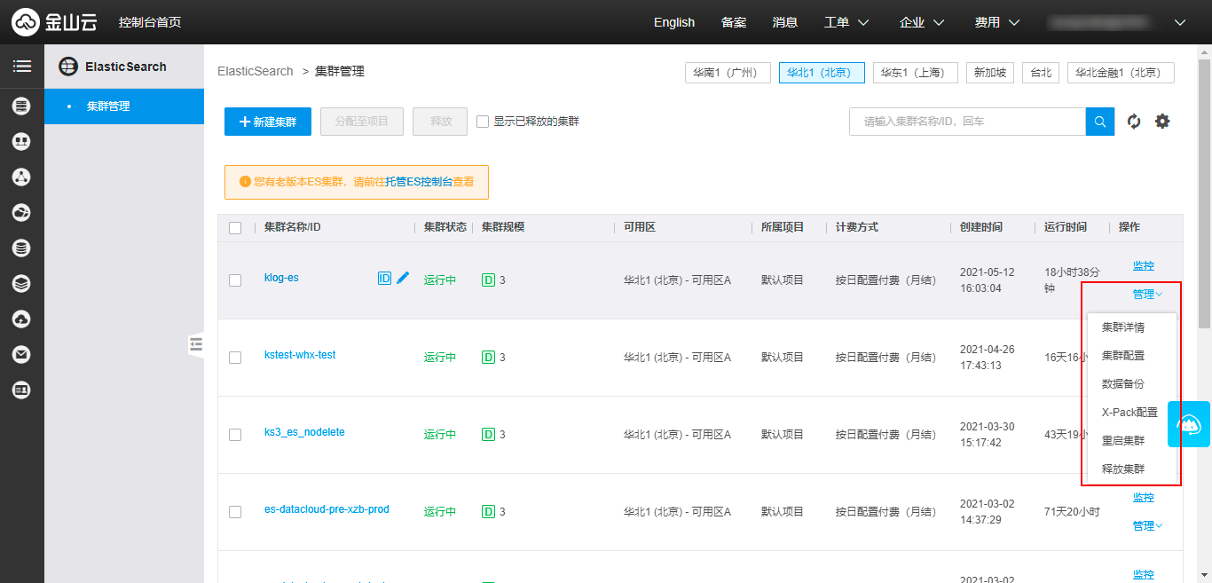
Task: Expand the 费用 dropdown in top bar
Action: click(996, 22)
